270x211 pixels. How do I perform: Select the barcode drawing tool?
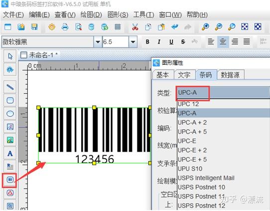coord(10,180)
